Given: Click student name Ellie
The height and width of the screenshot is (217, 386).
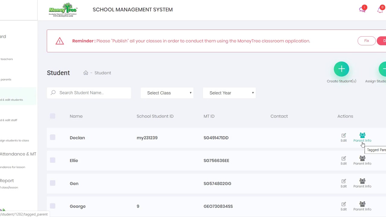Looking at the screenshot, I should point(74,161).
